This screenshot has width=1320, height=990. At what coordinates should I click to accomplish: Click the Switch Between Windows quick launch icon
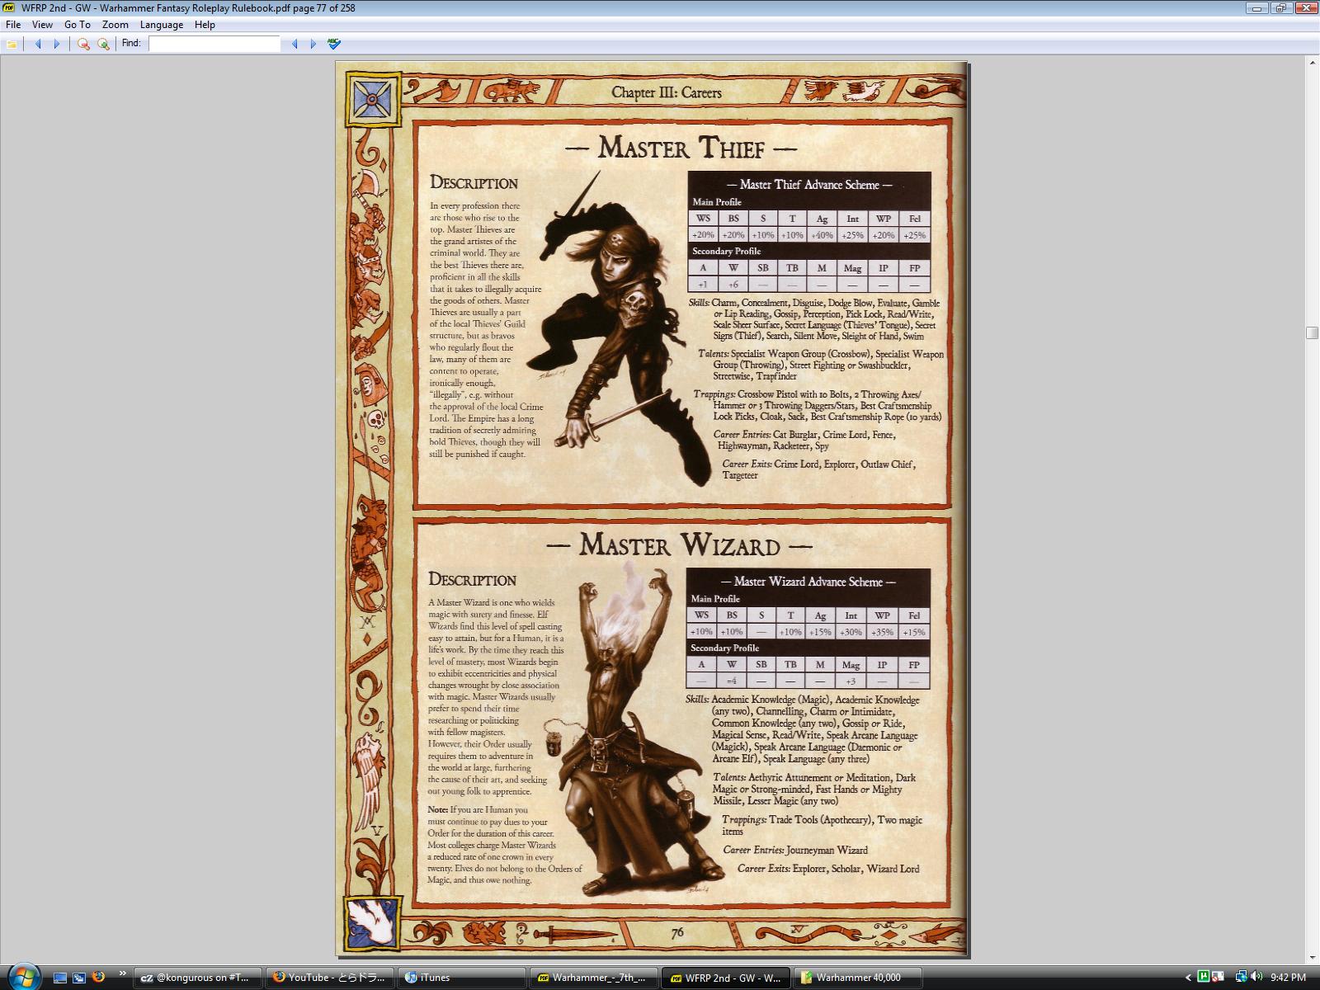pyautogui.click(x=79, y=978)
